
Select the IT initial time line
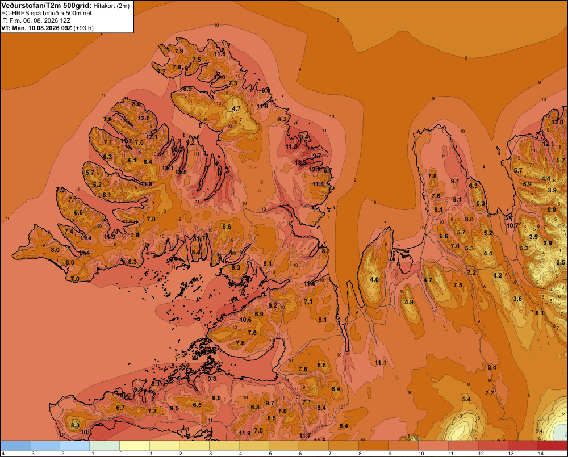coord(35,20)
